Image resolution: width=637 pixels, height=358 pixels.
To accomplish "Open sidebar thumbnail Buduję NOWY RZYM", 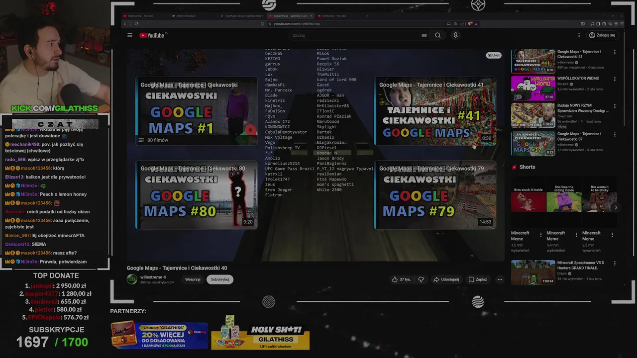I will click(533, 115).
